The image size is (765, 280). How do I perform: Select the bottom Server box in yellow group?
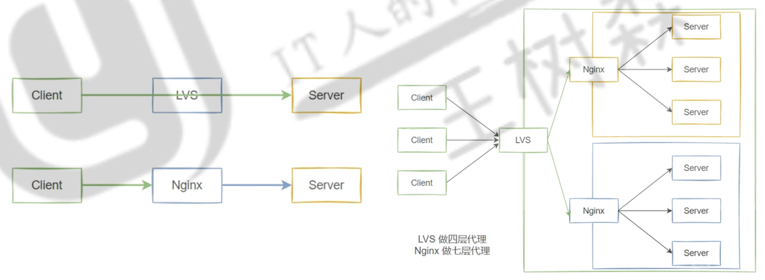696,112
